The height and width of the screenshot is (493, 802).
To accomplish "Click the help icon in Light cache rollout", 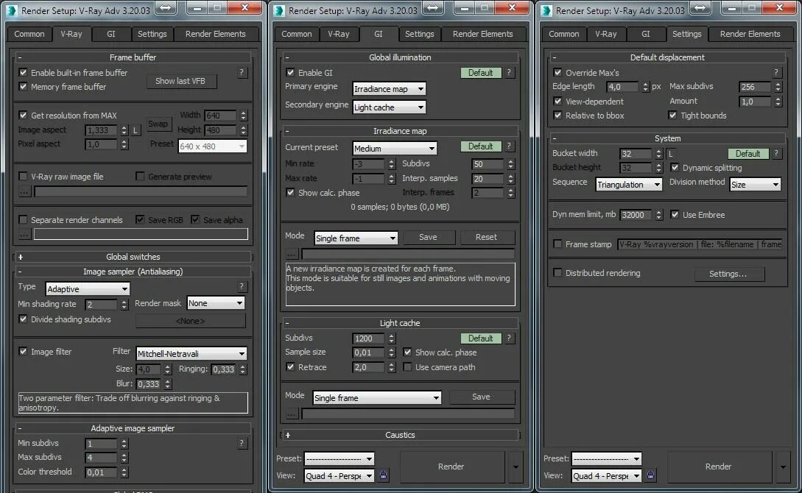I will [509, 338].
